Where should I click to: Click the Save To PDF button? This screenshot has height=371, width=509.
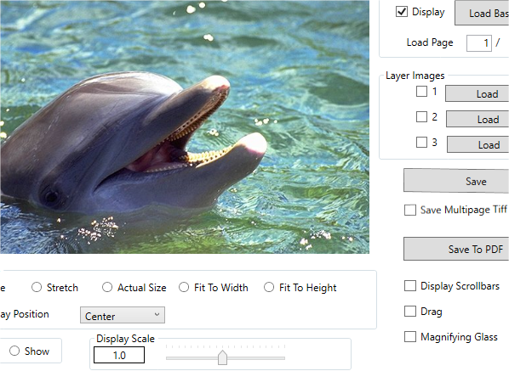pos(456,249)
